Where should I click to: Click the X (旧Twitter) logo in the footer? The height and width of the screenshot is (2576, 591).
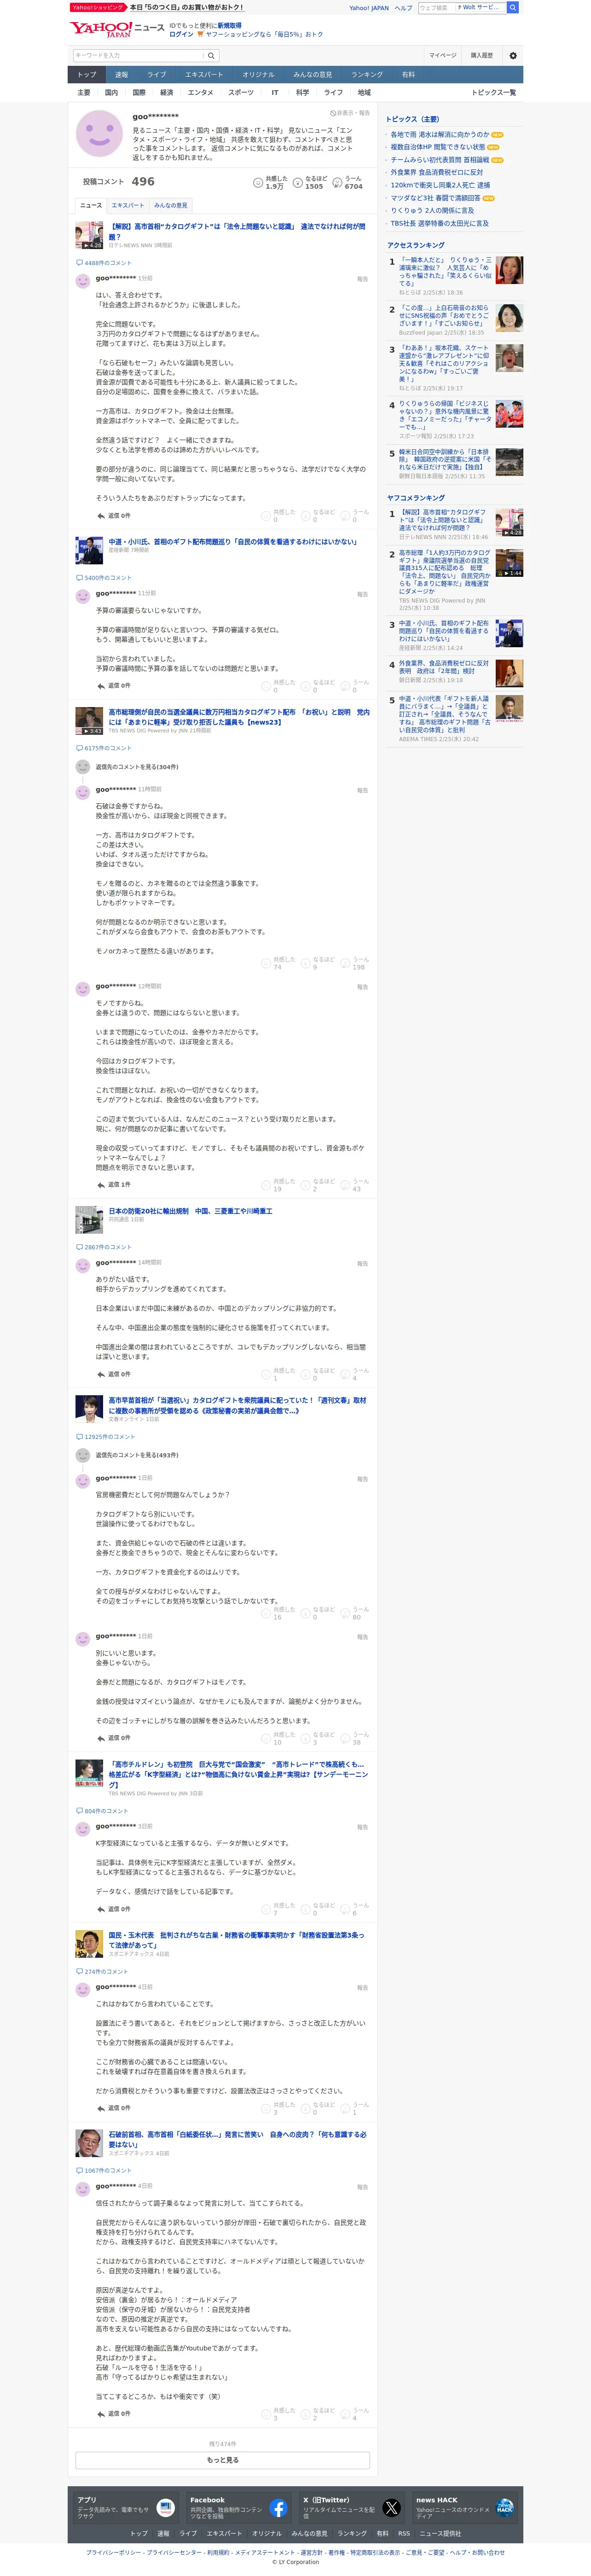pyautogui.click(x=391, y=2508)
